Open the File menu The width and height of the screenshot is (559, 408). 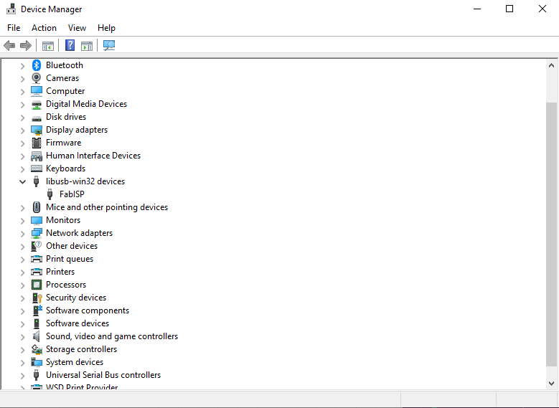(14, 28)
